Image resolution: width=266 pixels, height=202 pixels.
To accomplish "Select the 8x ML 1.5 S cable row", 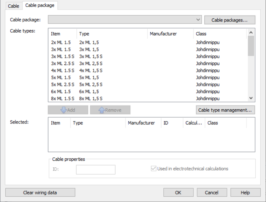I will [x=63, y=98].
